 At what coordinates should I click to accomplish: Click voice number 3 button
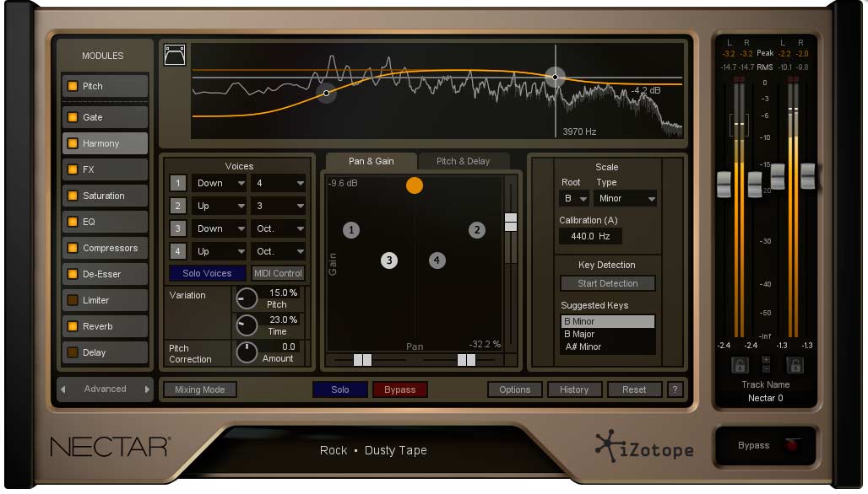point(177,228)
